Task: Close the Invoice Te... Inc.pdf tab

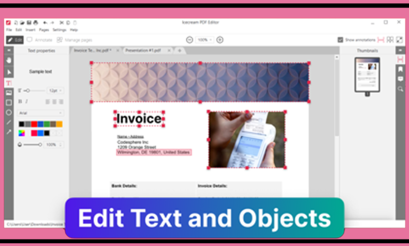Action: (117, 50)
